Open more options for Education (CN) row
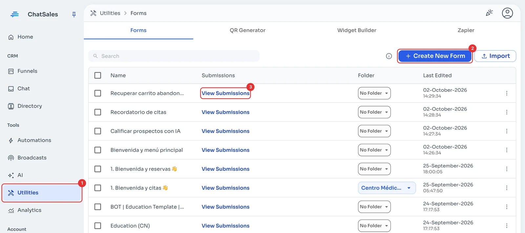This screenshot has height=233, width=525. (x=507, y=226)
